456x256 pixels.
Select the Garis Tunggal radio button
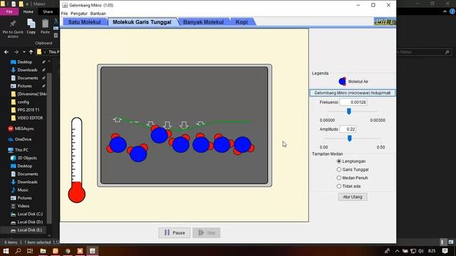coord(339,169)
